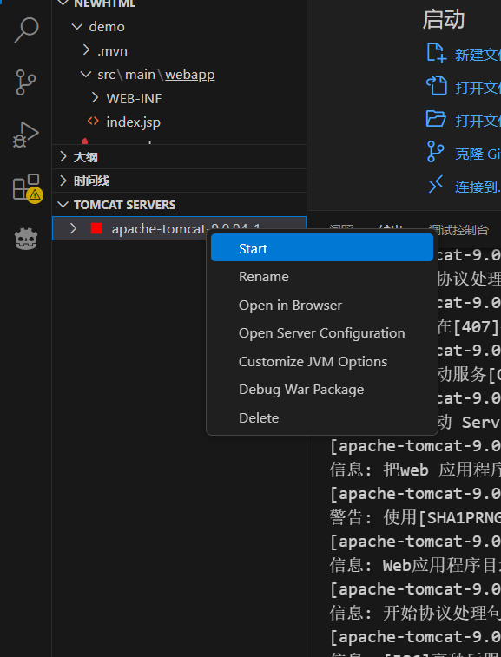This screenshot has width=501, height=657.
Task: Collapse the TOMCAT SERVERS section
Action: 63,205
